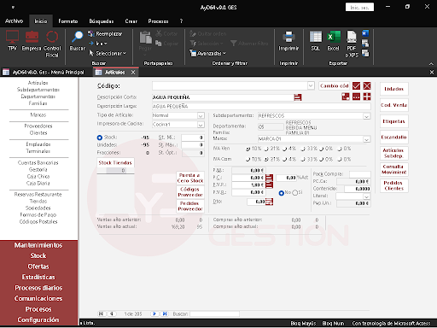The image size is (437, 328).
Task: Open Proveedores in the left menu
Action: click(38, 126)
